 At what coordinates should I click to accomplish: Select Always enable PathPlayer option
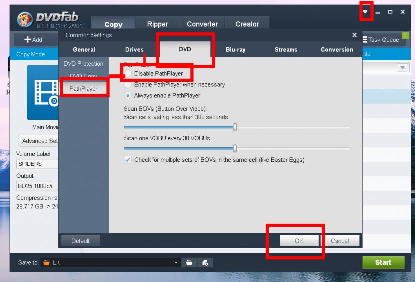tap(128, 95)
